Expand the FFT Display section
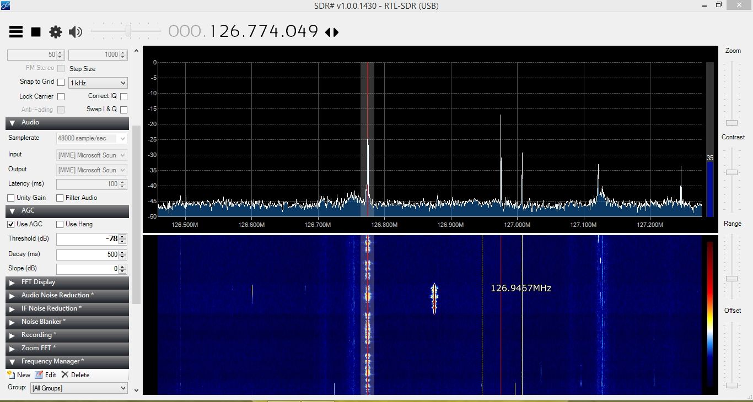Screen dimensions: 753x402 click(x=67, y=282)
